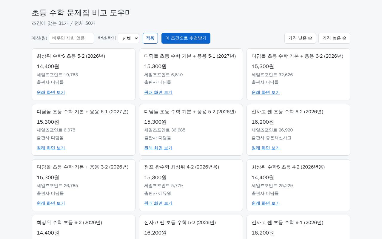Open 원래 화면 보기 for 디딤돌 기본 + 응용 6-2
Image resolution: width=382 pixels, height=239 pixels.
[266, 92]
